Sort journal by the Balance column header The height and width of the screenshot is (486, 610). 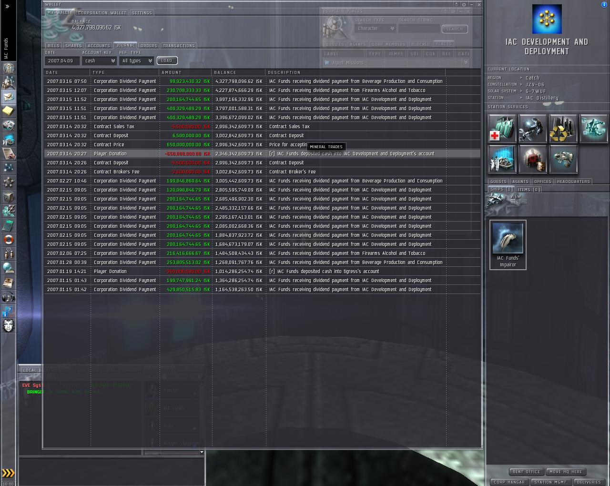(x=238, y=72)
